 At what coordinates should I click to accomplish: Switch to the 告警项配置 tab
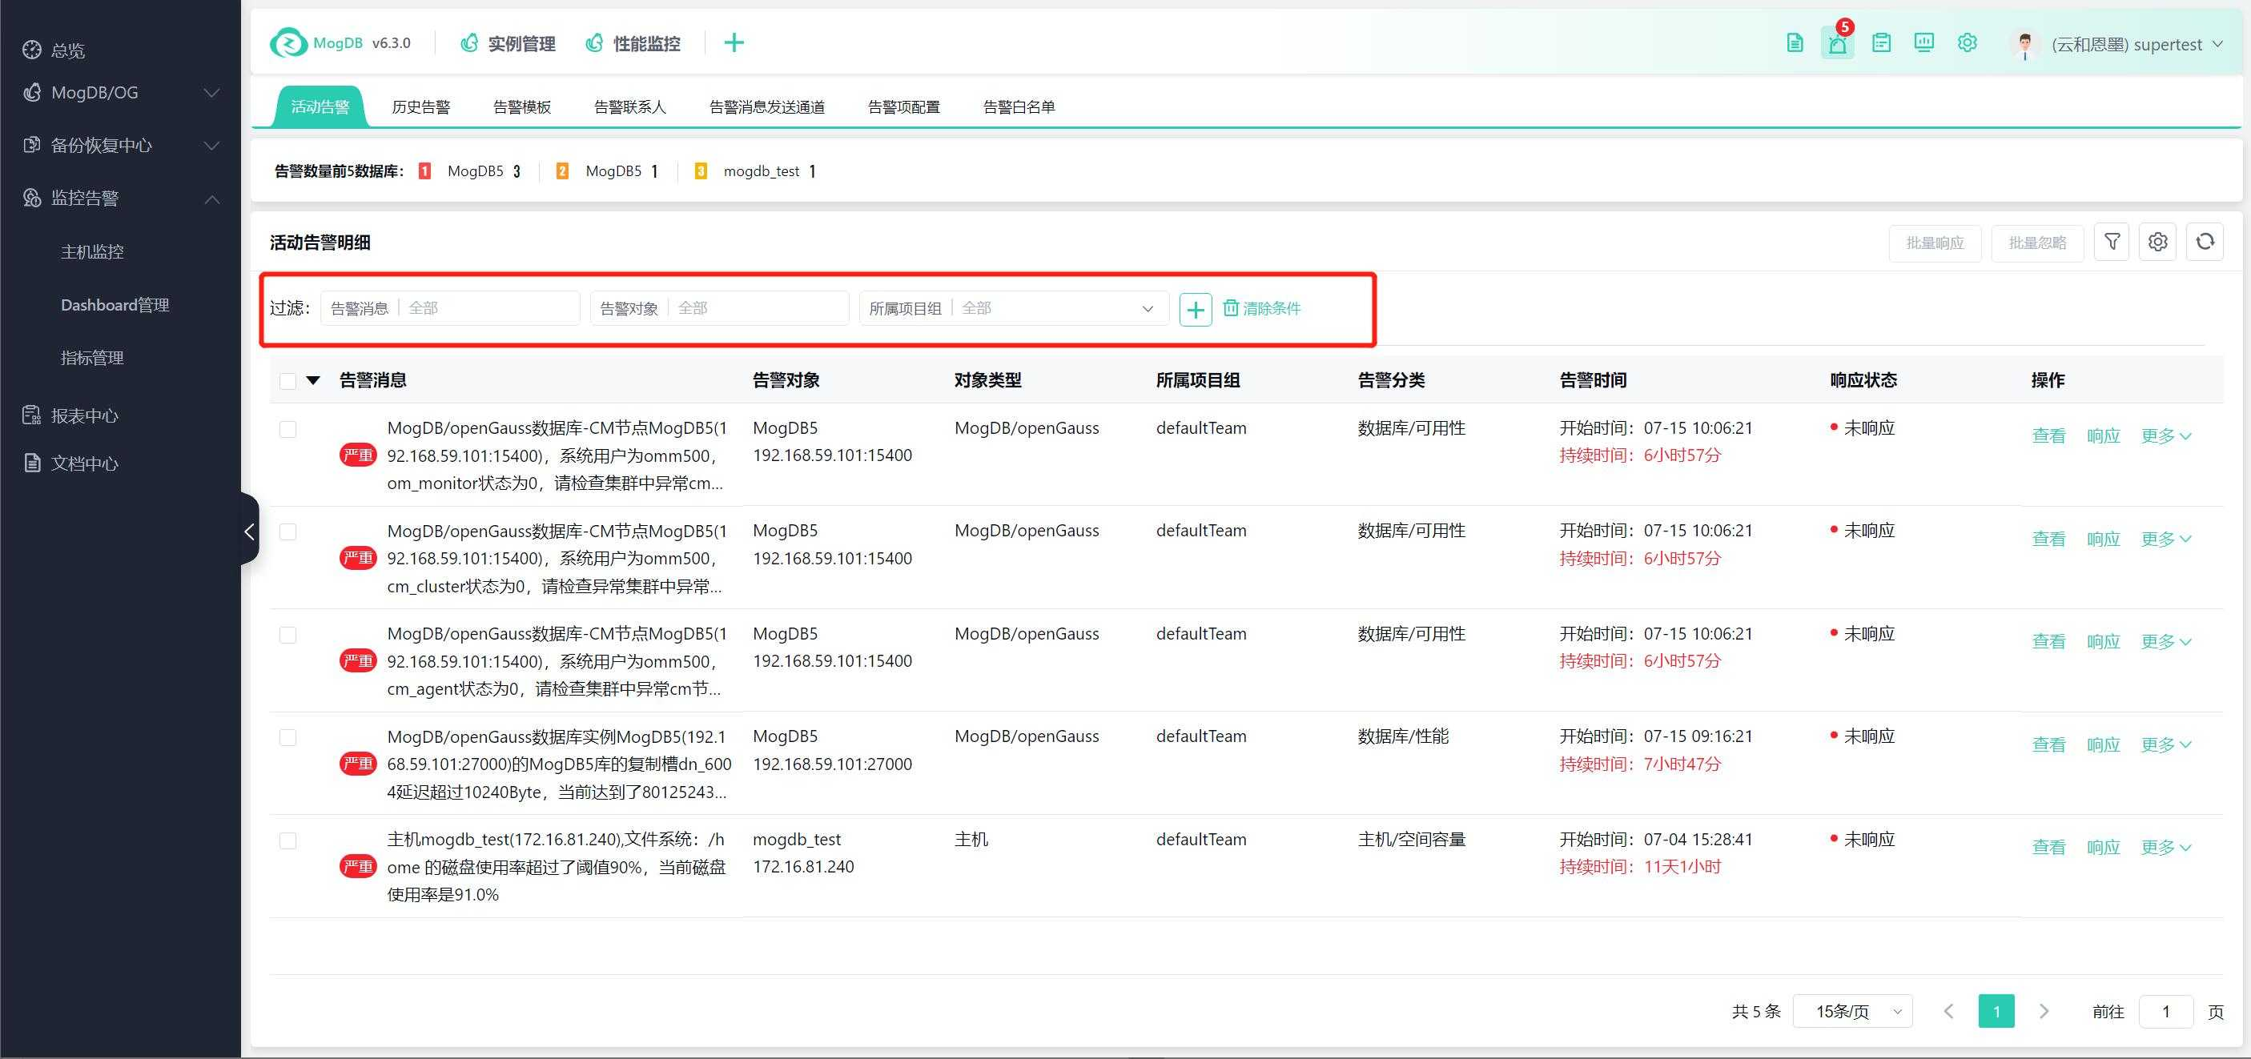pyautogui.click(x=903, y=106)
